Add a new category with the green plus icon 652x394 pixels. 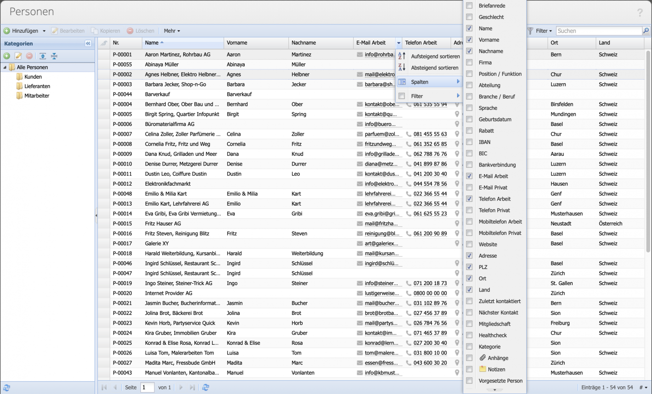pos(6,56)
